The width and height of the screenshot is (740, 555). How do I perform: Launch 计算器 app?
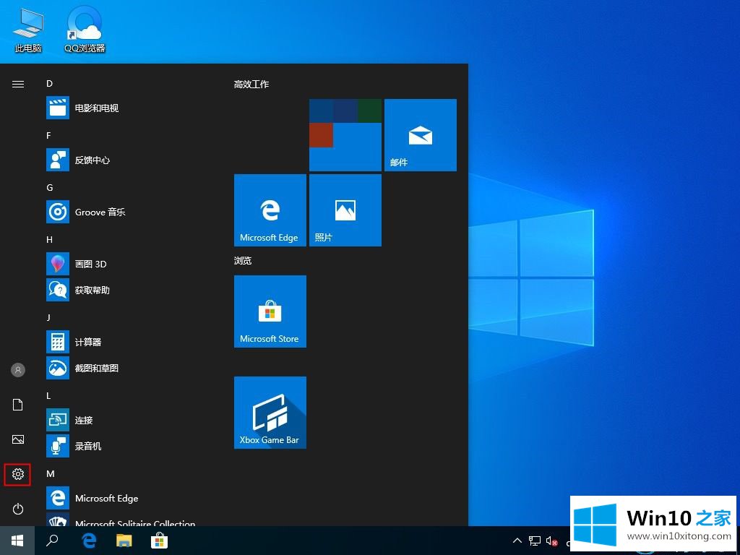pos(128,342)
